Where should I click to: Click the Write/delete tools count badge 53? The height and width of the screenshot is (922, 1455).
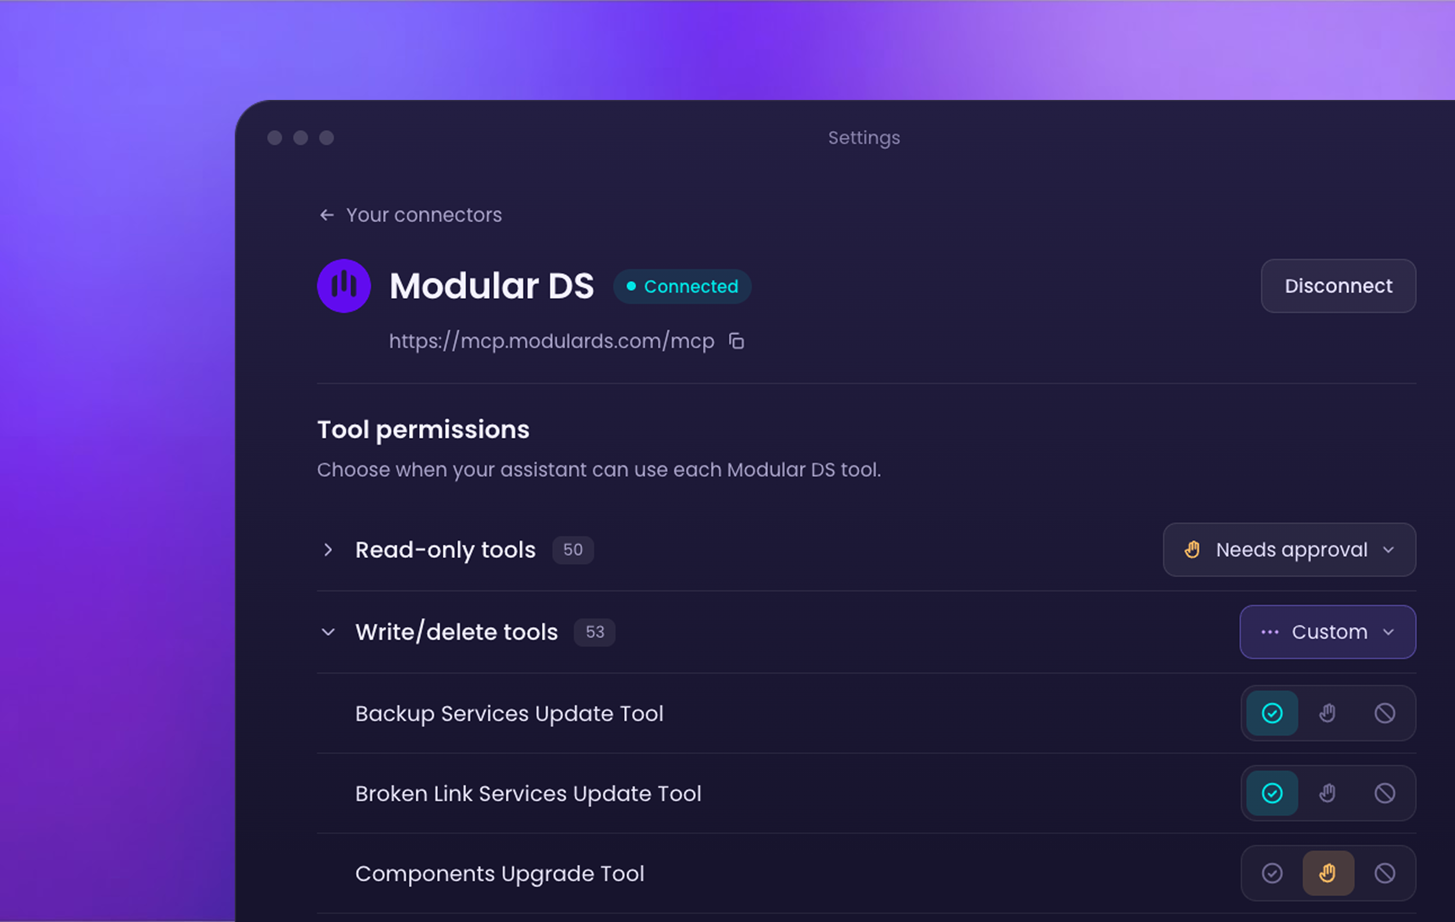click(595, 632)
